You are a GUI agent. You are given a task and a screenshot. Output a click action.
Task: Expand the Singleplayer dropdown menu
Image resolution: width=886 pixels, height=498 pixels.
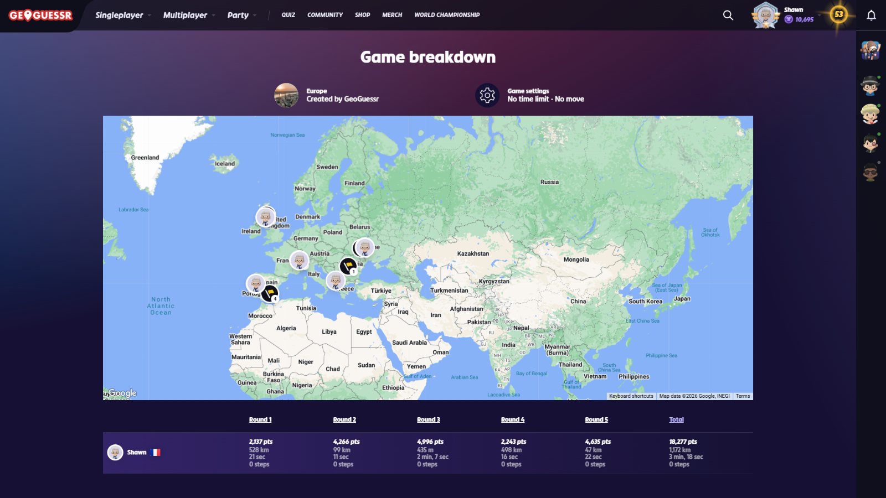[122, 15]
